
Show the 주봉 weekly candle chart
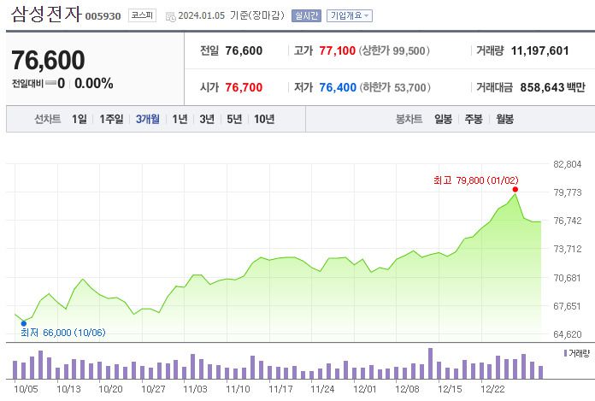pos(474,119)
